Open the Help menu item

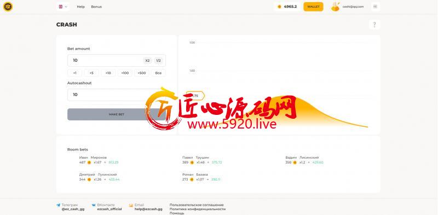(x=80, y=7)
